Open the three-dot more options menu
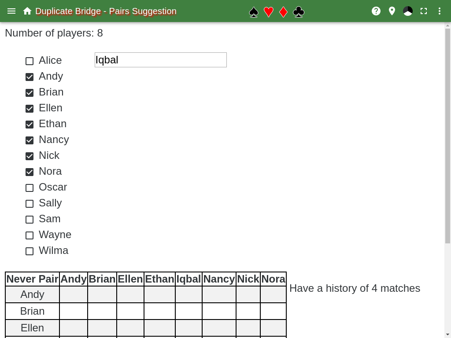Viewport: 451px width, 338px height. coord(440,11)
